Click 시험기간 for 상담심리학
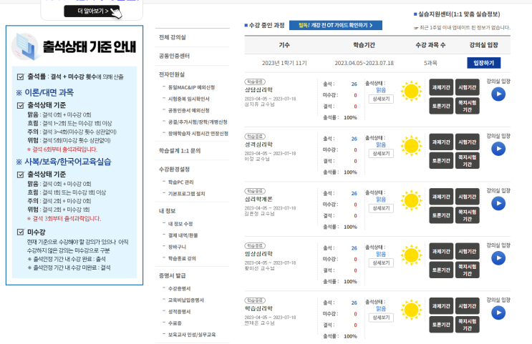The image size is (532, 344). pyautogui.click(x=467, y=87)
